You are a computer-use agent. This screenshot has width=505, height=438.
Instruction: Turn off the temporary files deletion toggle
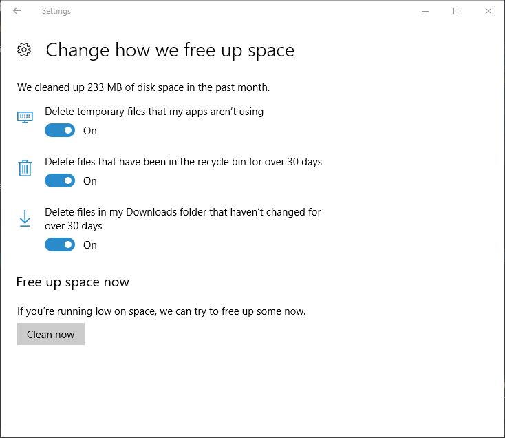click(x=60, y=131)
